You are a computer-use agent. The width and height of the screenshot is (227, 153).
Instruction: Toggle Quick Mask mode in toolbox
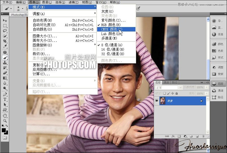(x=5, y=138)
